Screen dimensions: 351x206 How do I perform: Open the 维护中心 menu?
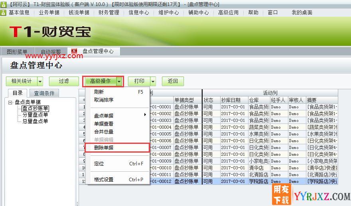coord(169,12)
